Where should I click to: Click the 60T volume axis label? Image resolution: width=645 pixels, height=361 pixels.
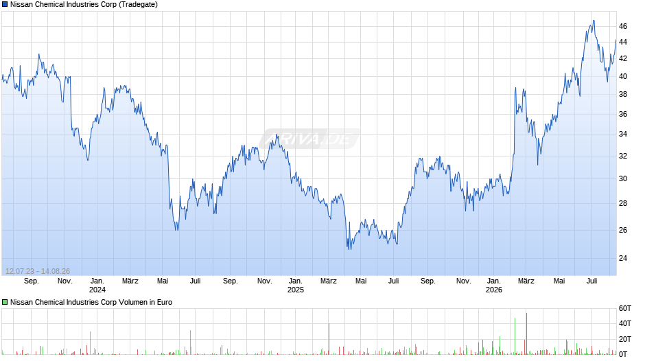click(x=625, y=308)
